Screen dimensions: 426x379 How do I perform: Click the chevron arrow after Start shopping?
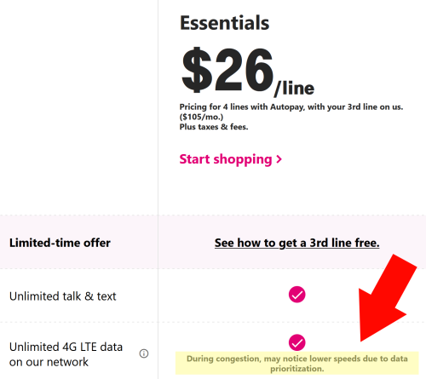[x=279, y=159]
